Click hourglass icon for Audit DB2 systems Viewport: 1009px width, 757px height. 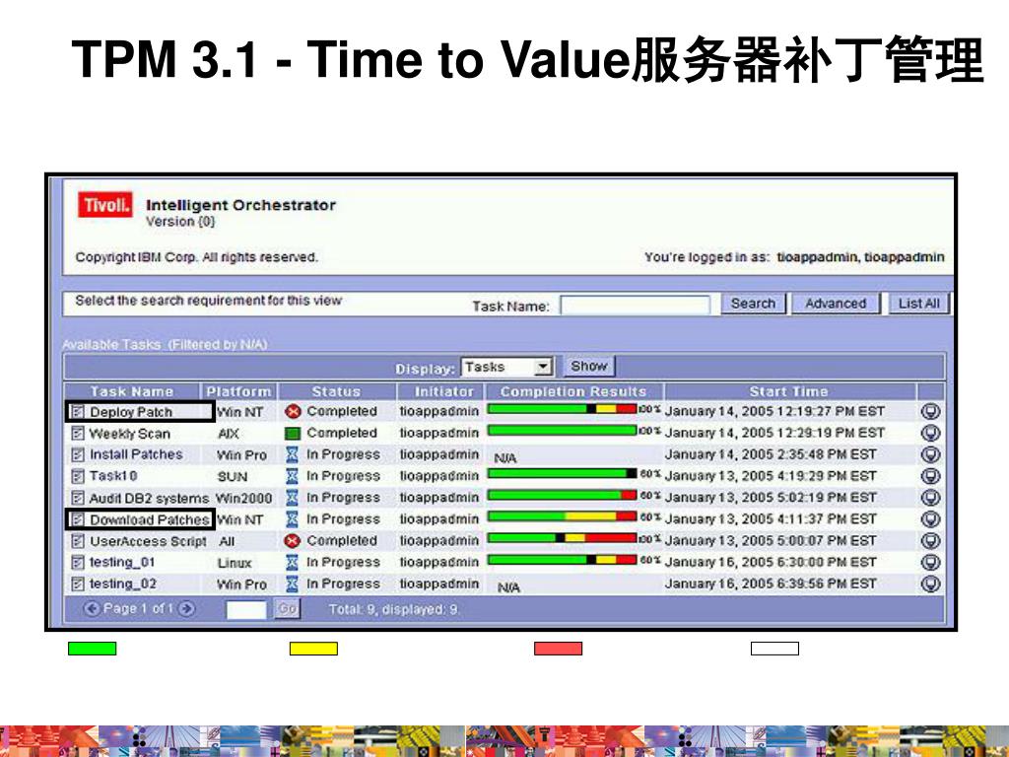coord(292,498)
